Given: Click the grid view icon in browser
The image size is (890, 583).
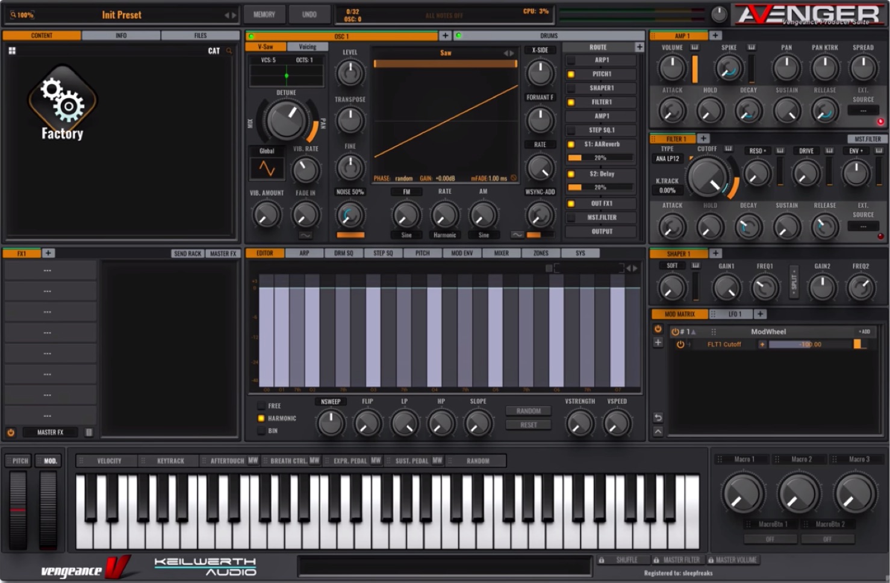Looking at the screenshot, I should [x=12, y=51].
